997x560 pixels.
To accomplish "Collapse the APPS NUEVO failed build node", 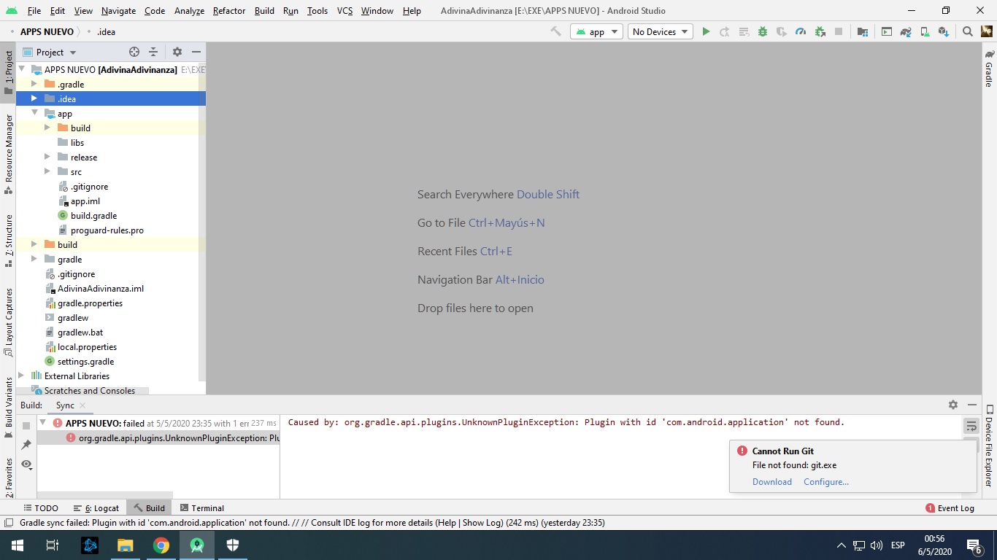I will (42, 423).
